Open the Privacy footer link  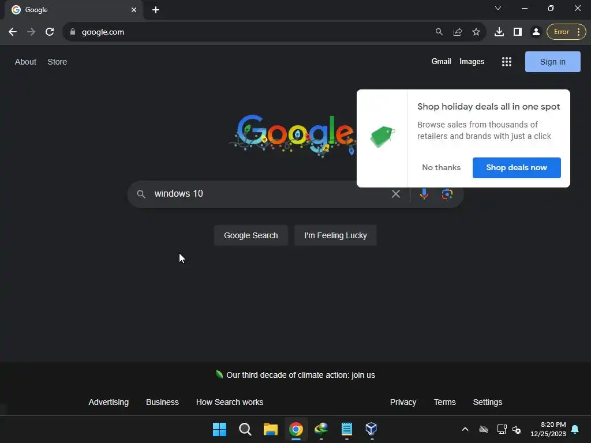click(403, 402)
